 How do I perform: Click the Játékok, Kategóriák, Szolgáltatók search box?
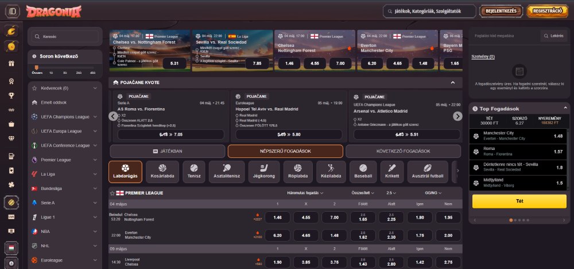[429, 11]
